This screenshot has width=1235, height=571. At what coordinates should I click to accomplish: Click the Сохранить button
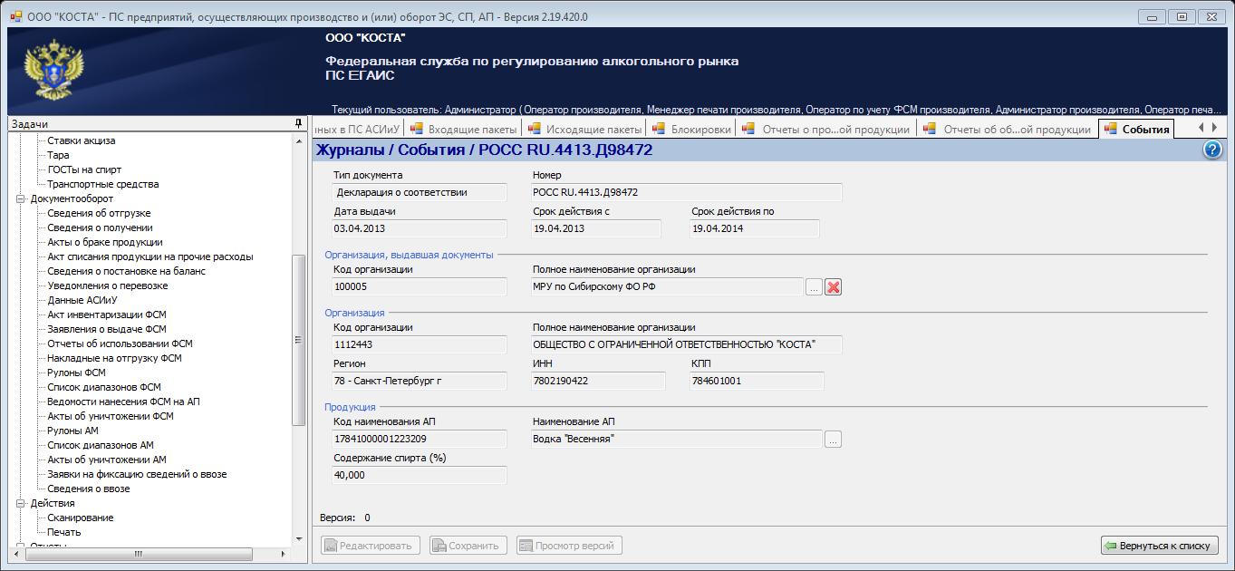[x=468, y=546]
